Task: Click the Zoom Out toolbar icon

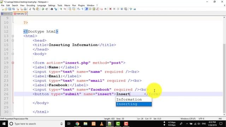Action: tap(65, 9)
